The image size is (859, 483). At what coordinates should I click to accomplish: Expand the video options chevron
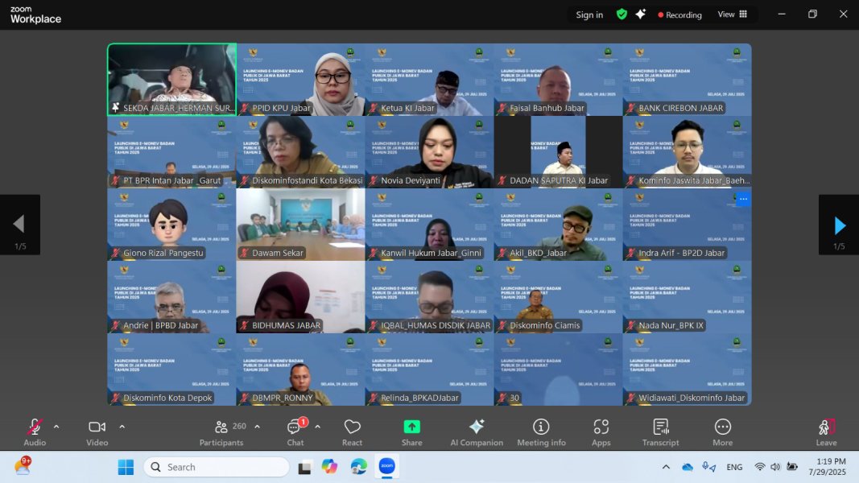122,427
